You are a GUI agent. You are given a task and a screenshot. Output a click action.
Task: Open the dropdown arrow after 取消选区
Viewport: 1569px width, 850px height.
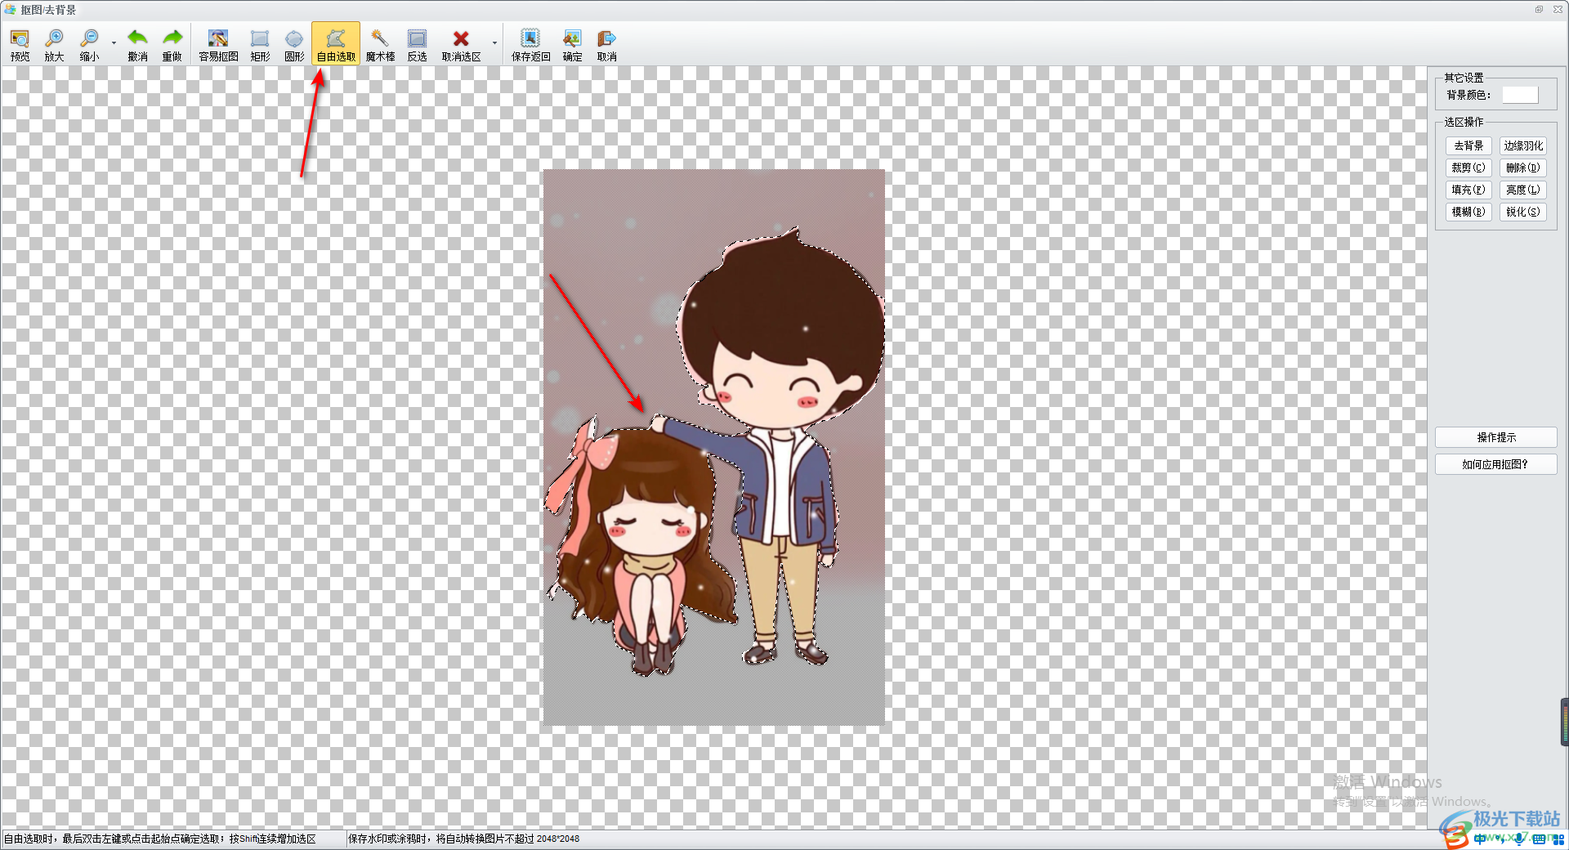[494, 44]
